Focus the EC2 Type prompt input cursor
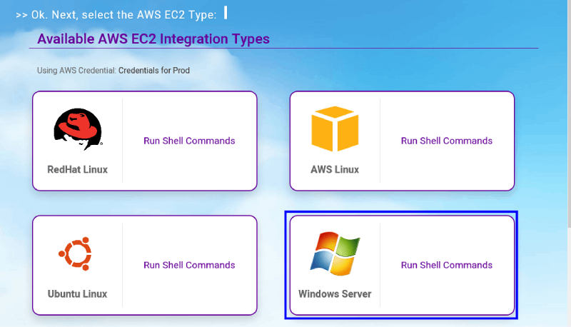Image resolution: width=571 pixels, height=327 pixels. click(x=226, y=13)
